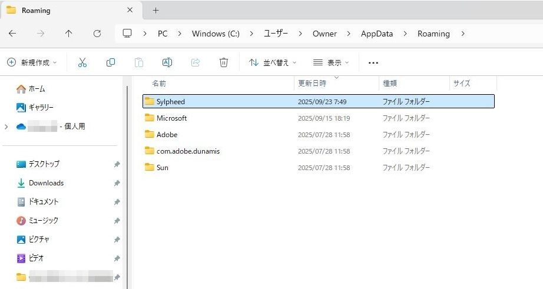Select the Roaming tab
This screenshot has height=289, width=543.
pos(65,10)
